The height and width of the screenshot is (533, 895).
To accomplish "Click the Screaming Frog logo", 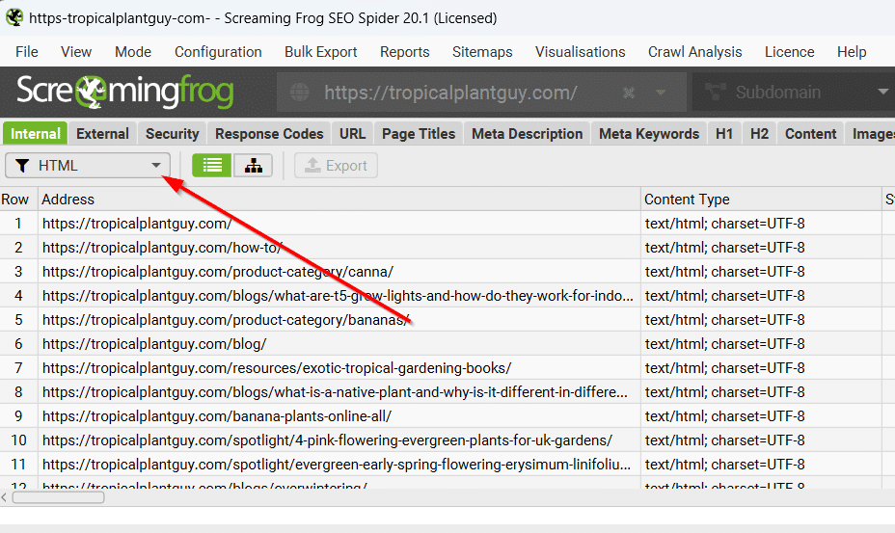I will (x=125, y=92).
